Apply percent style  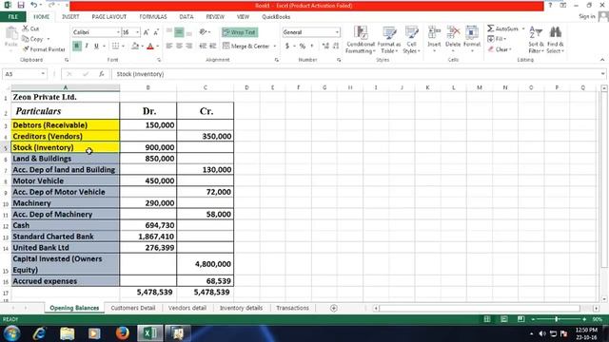tap(303, 46)
